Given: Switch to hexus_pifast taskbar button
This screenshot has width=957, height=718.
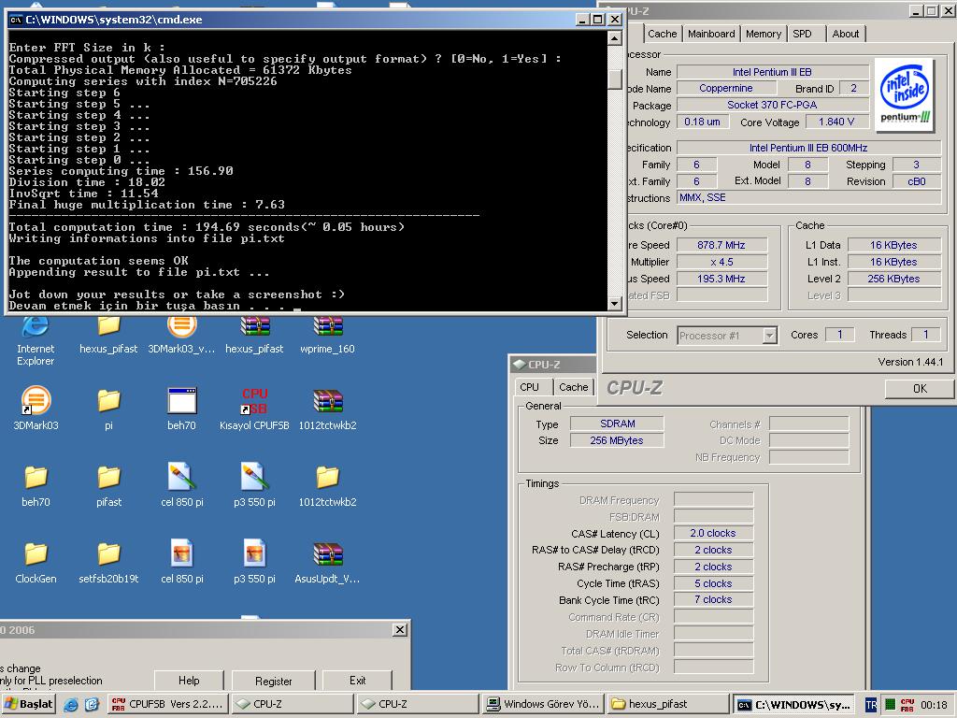Looking at the screenshot, I should point(669,704).
